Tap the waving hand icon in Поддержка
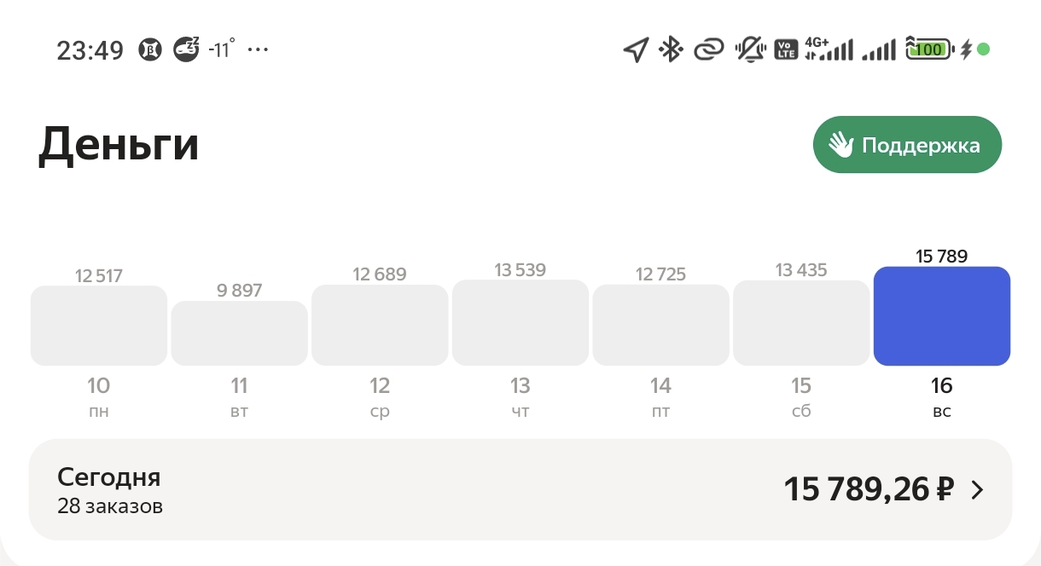 [840, 145]
